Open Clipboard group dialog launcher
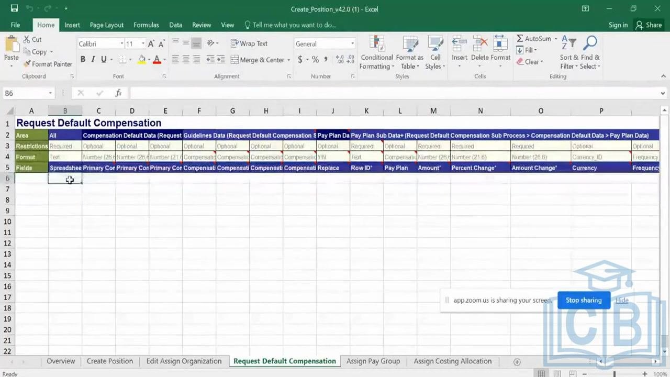The image size is (670, 377). (72, 76)
